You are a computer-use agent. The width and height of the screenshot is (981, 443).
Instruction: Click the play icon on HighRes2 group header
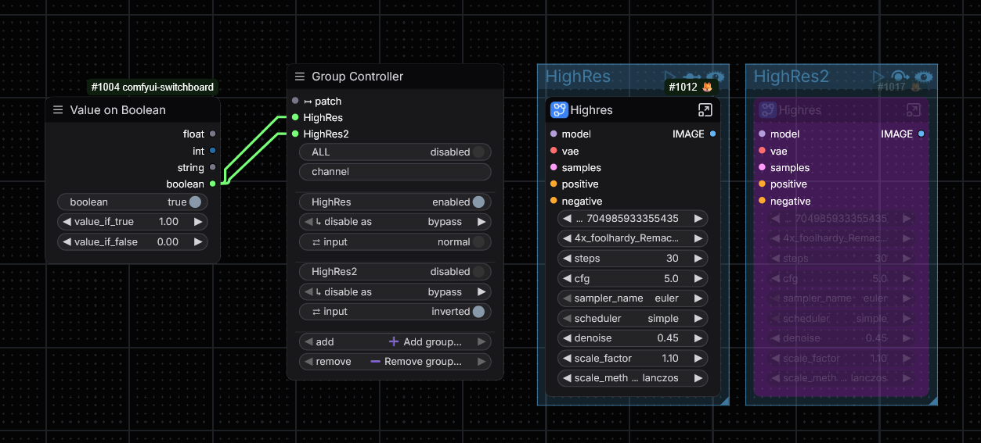878,77
